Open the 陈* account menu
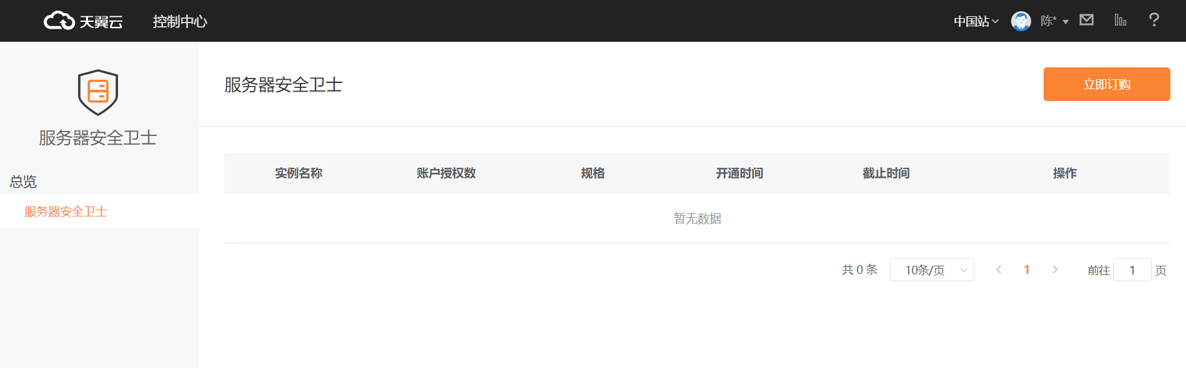This screenshot has width=1186, height=368. pyautogui.click(x=1054, y=21)
